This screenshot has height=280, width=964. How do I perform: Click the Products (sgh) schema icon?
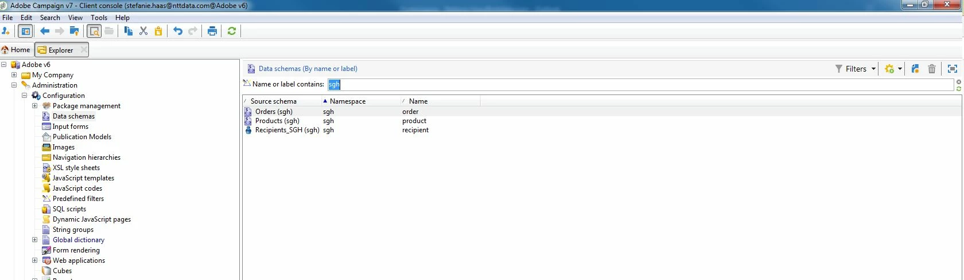248,121
